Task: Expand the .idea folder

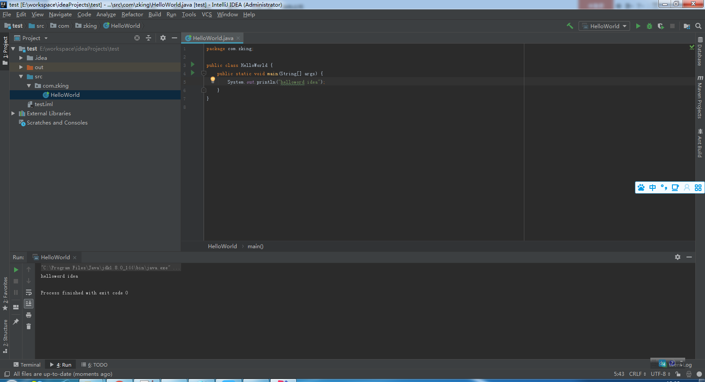Action: click(x=21, y=58)
